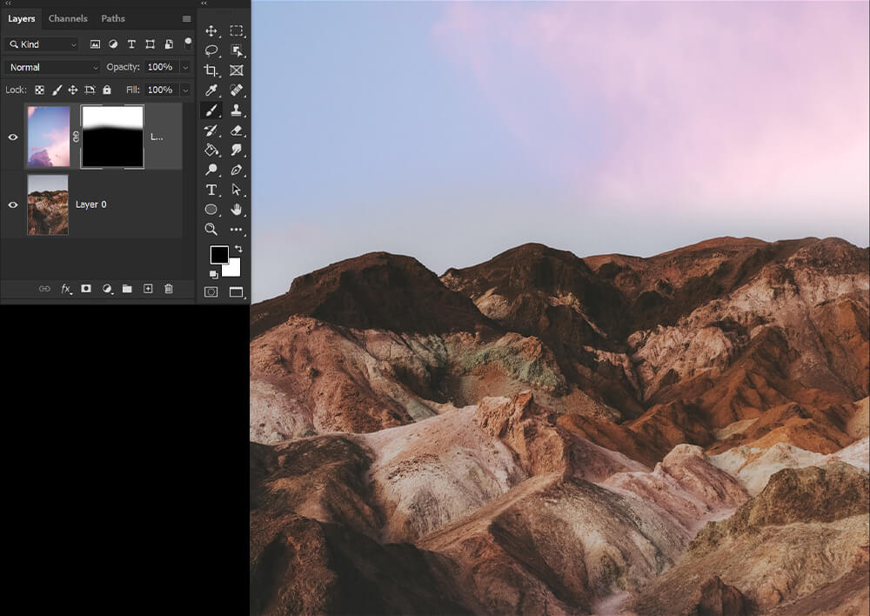The image size is (870, 616).
Task: Expand the Opacity slider arrow
Action: [185, 67]
